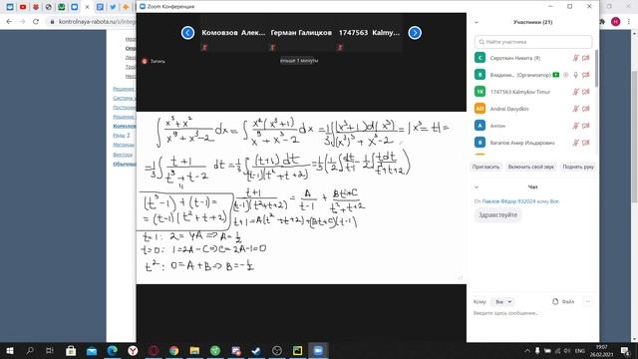
Task: Open the Windows notification center
Action: coord(625,350)
